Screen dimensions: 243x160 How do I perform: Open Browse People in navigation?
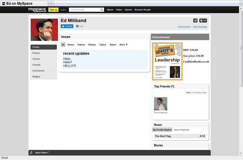point(142,10)
